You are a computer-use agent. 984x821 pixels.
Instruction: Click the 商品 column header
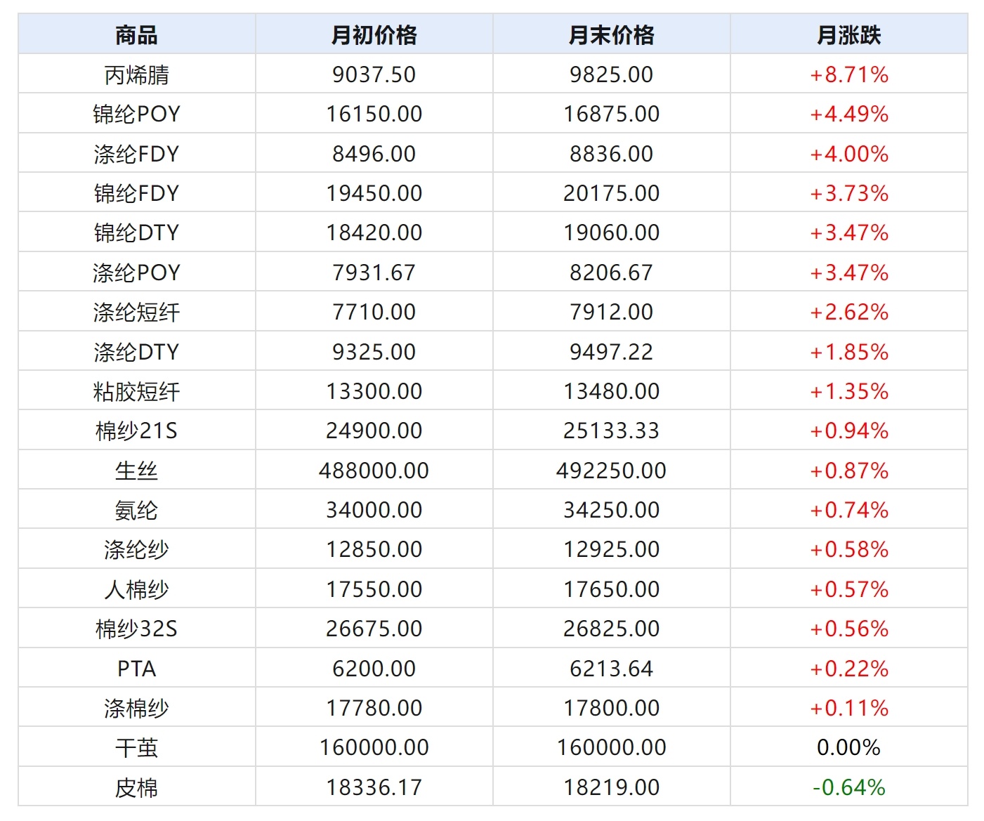click(136, 34)
